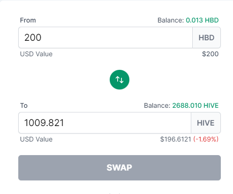Click the small dots below SWAP button
Screen dimensions: 233x194
pyautogui.click(x=114, y=194)
